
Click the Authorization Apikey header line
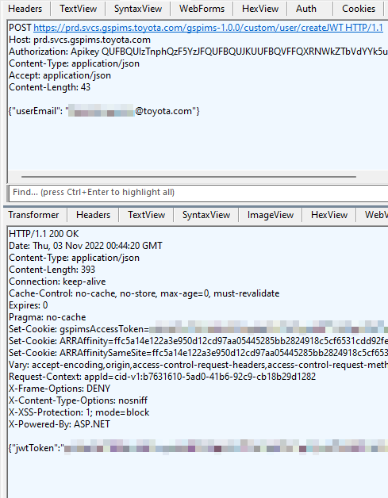tap(198, 52)
